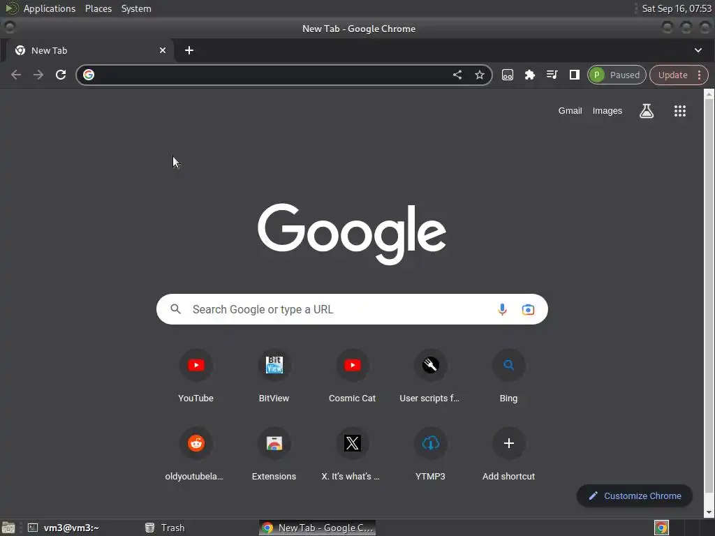This screenshot has height=536, width=715.
Task: Go back to the previous page
Action: click(16, 75)
